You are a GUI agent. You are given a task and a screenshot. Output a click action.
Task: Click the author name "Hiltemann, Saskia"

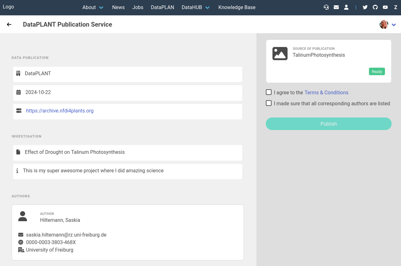[60, 220]
